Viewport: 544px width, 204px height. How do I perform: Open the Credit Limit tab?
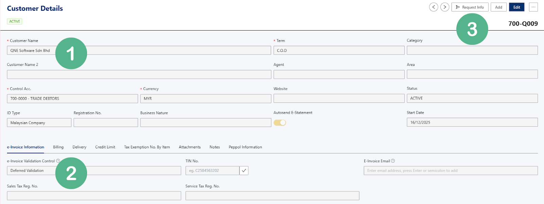(105, 147)
